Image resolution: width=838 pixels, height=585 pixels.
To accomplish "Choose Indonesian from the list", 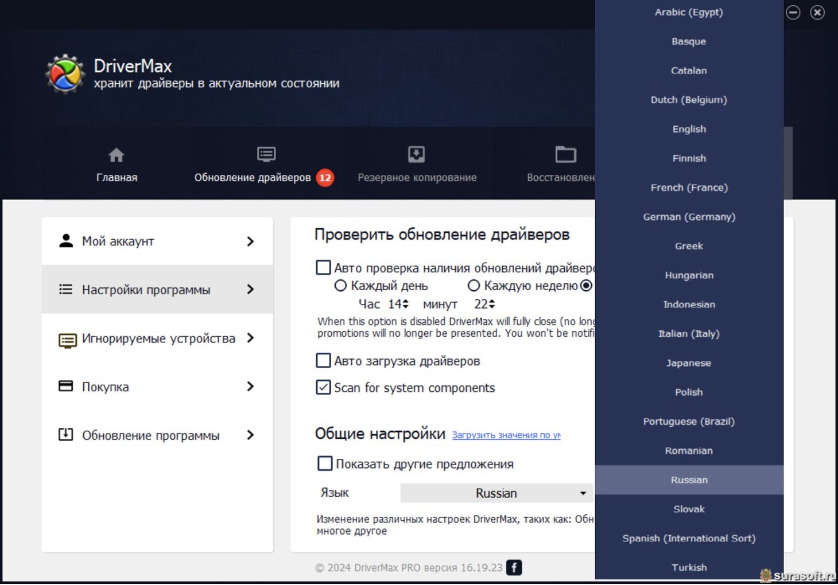I will point(689,305).
